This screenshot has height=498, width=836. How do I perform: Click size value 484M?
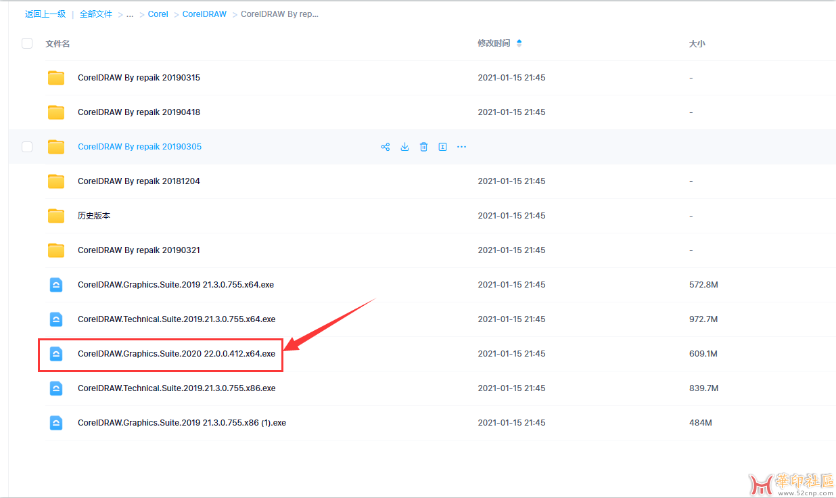pos(701,423)
